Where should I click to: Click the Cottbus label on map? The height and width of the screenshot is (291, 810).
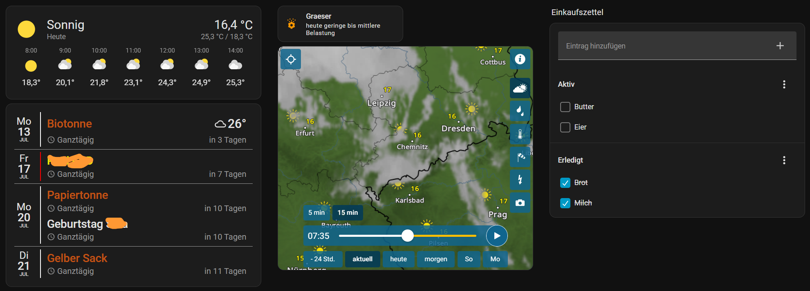(x=493, y=62)
